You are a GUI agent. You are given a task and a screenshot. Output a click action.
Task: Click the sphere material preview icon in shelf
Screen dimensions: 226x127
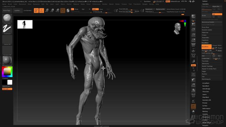tap(68, 10)
